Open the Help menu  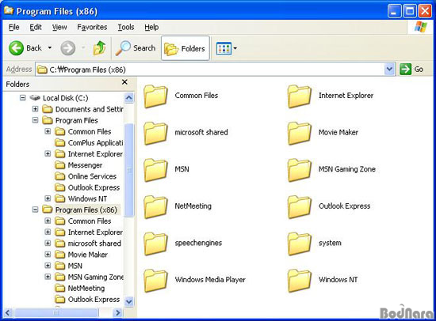pos(151,27)
